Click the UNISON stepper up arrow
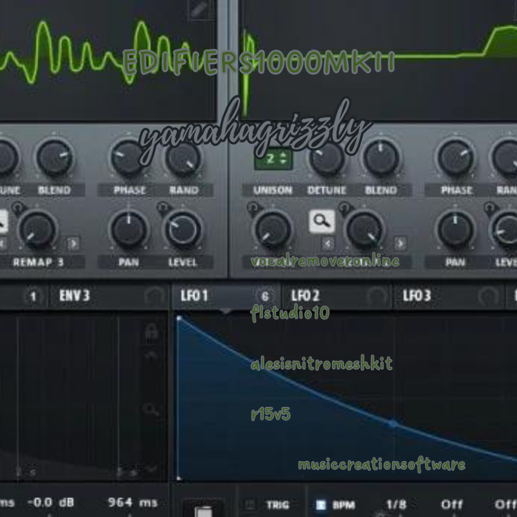The width and height of the screenshot is (517, 517). (x=283, y=155)
